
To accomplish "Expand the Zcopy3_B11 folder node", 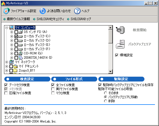I will point(6,71).
